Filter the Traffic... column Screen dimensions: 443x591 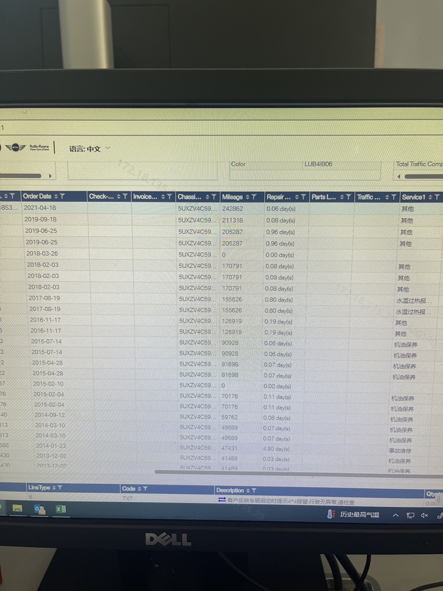tap(394, 197)
